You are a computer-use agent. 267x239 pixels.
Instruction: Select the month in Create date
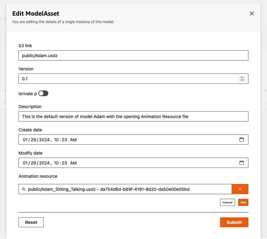(x=25, y=140)
